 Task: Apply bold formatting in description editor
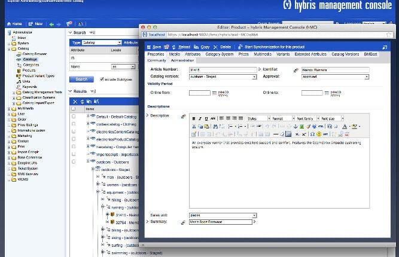coord(194,118)
